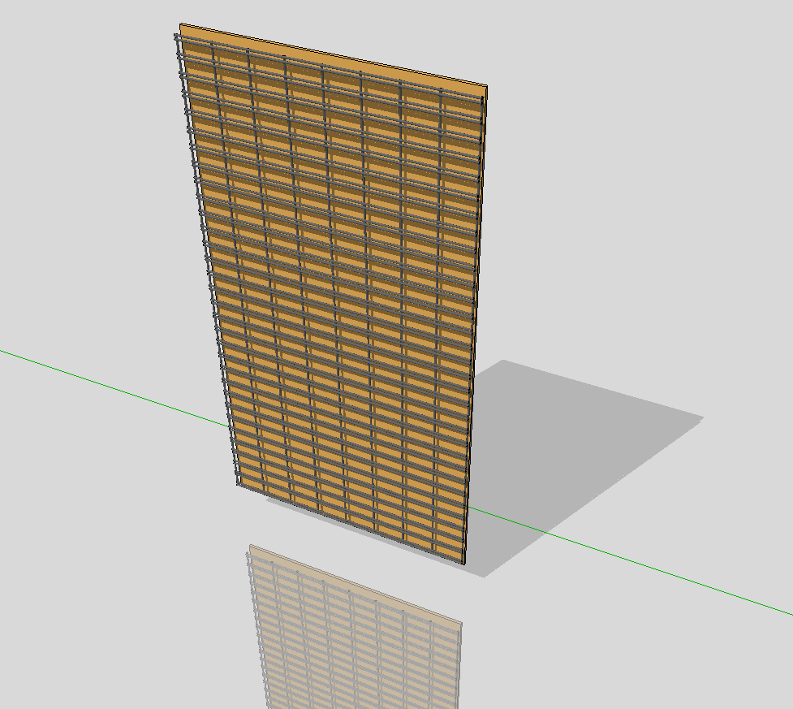793x709 pixels.
Task: Click the left vertical edge of the mesh
Action: pyautogui.click(x=206, y=260)
